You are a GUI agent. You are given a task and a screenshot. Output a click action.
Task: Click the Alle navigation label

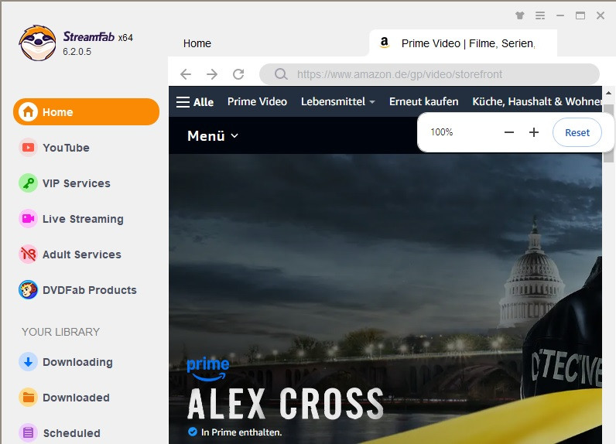pos(204,102)
